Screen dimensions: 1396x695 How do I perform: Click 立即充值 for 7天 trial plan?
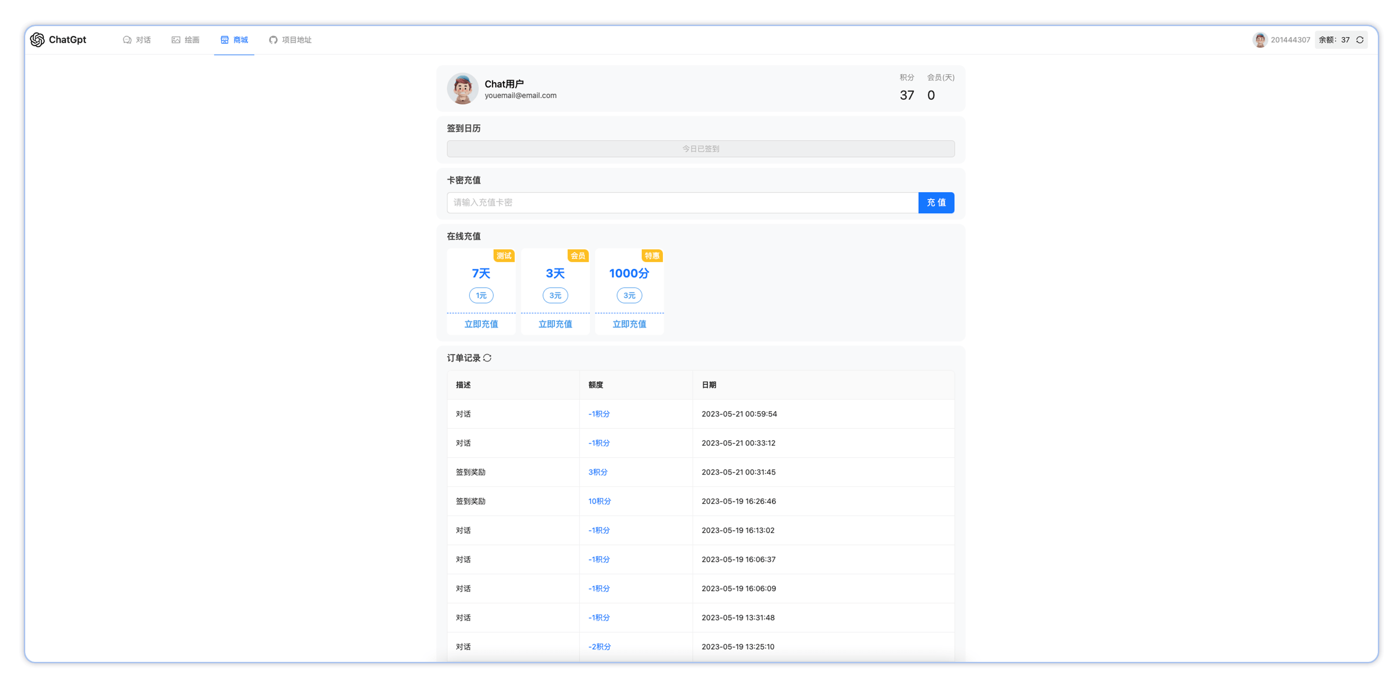click(481, 324)
